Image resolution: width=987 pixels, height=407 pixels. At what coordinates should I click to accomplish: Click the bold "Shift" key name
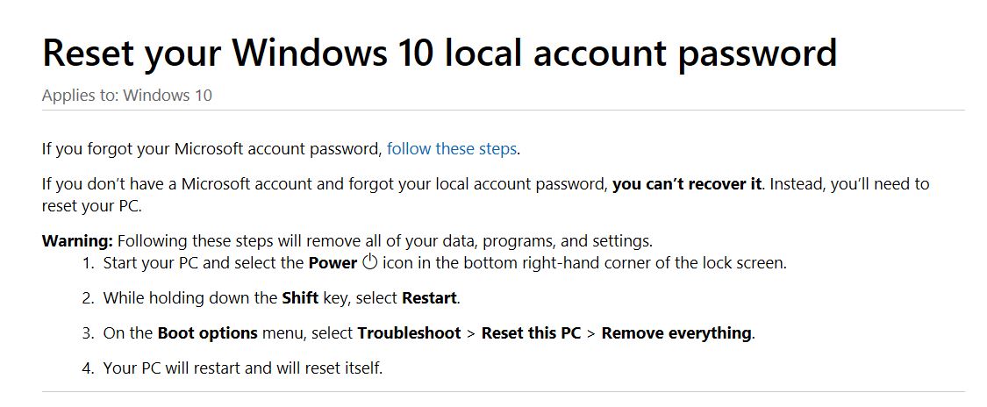tap(300, 297)
